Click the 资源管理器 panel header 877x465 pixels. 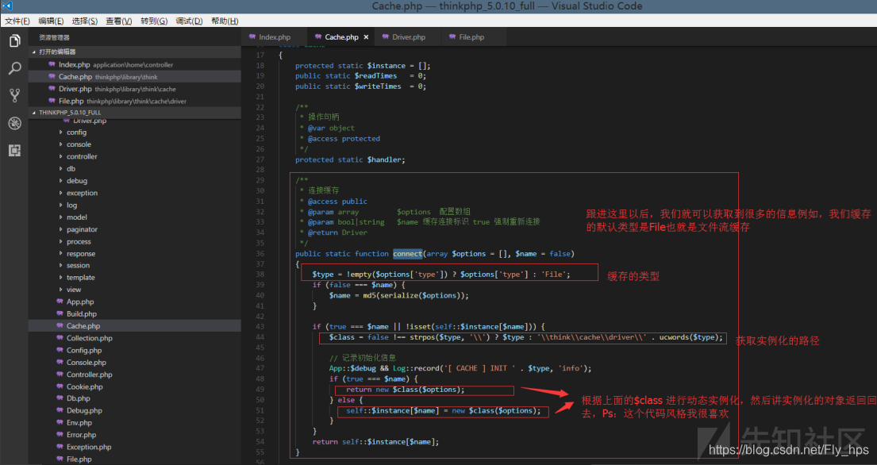click(x=54, y=37)
